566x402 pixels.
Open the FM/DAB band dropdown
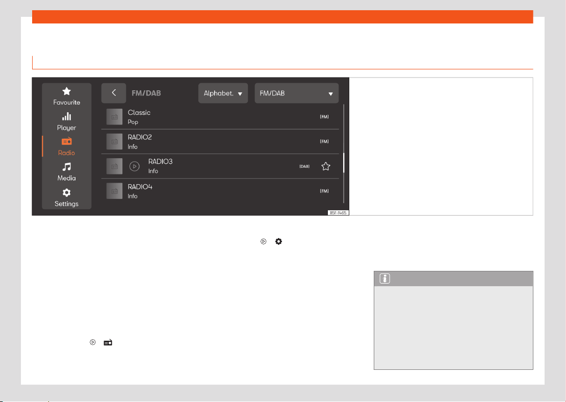297,93
